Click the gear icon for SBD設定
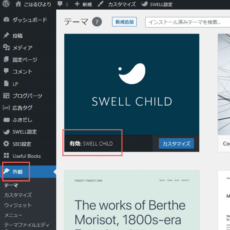The image size is (230, 230). [6, 143]
